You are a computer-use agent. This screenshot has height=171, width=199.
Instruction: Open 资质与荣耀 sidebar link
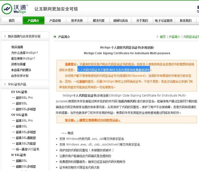click(18, 64)
